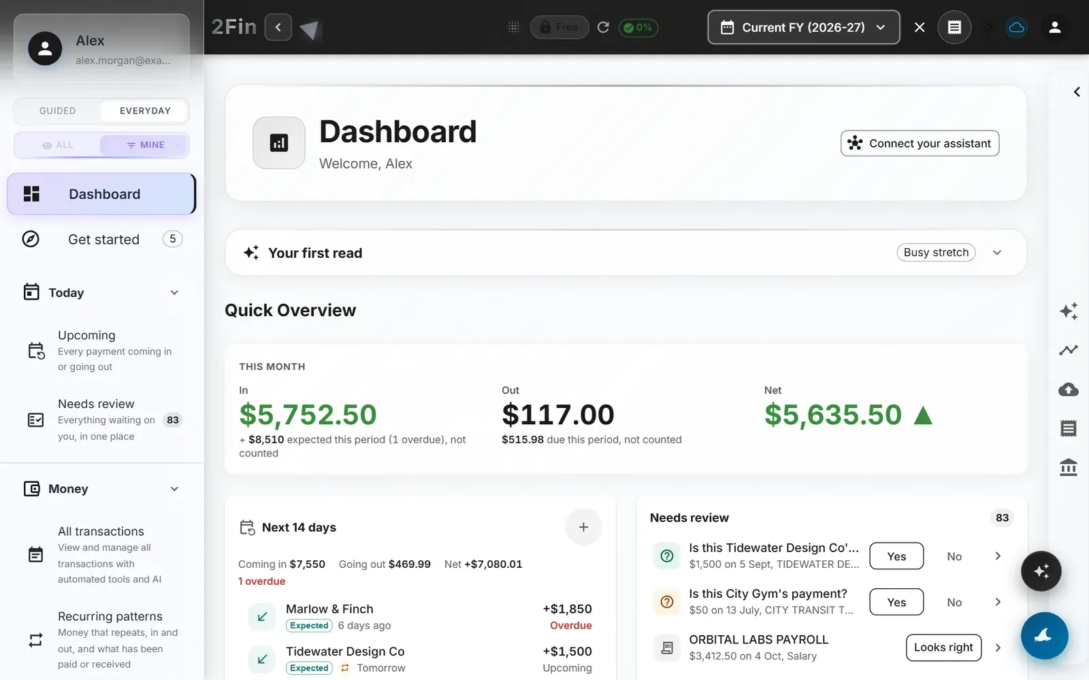Toggle the sun brightness theme icon

989,27
